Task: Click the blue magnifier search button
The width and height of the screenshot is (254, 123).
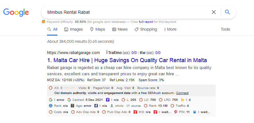Action: pos(227,12)
